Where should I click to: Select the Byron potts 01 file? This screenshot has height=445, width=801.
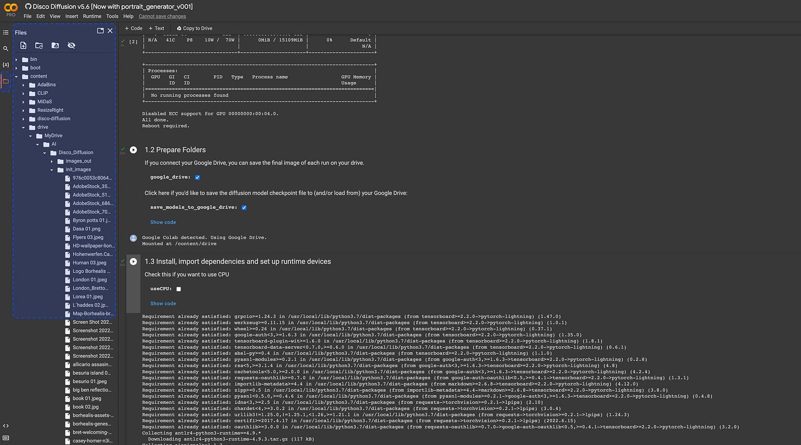tap(91, 220)
